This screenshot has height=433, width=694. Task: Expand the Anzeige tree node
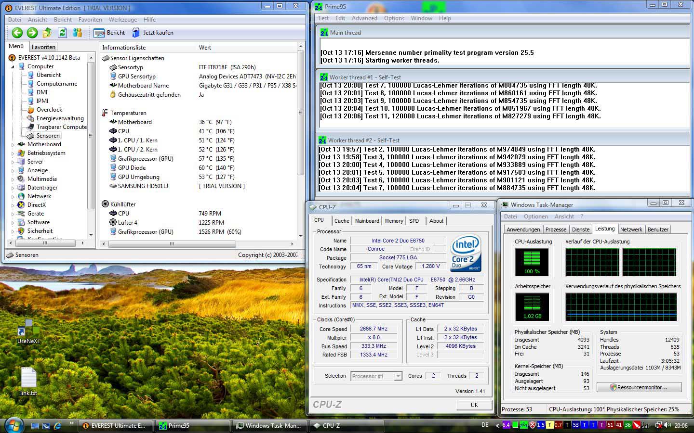(13, 170)
